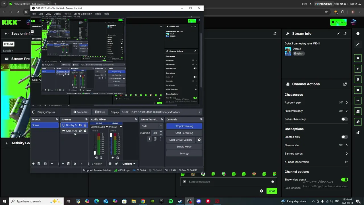Screen dimensions: 364x205
Task: Add a scene transition with the plus icon
Action: pos(149,139)
